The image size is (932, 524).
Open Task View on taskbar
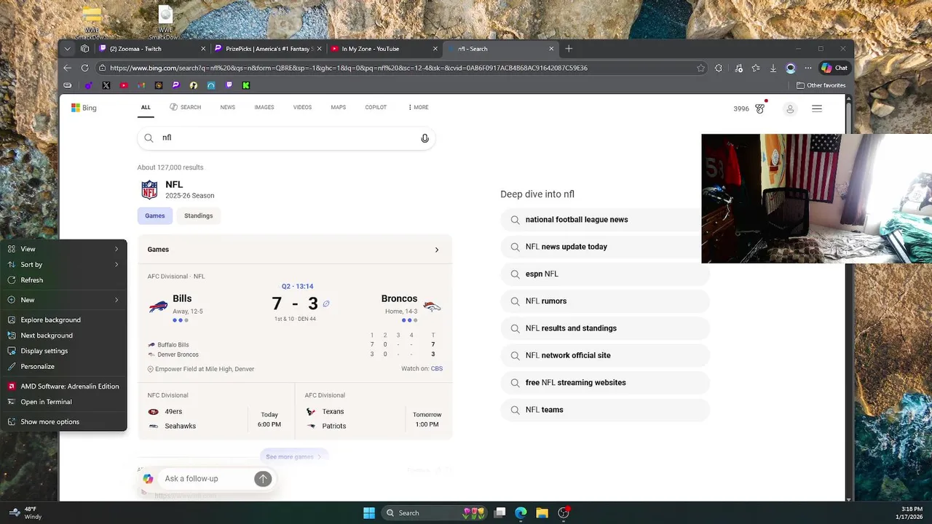click(x=499, y=513)
